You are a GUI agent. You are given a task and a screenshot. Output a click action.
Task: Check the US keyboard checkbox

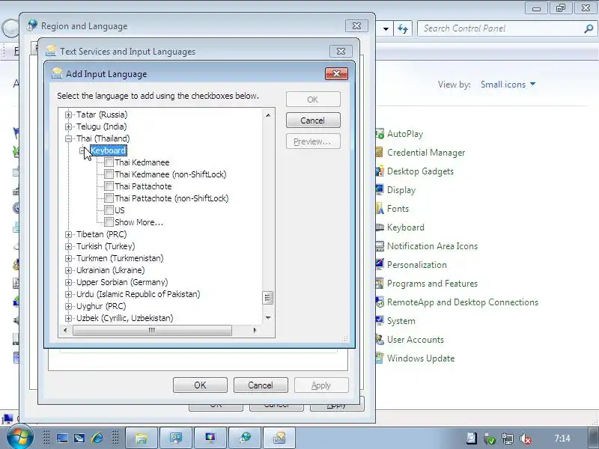click(x=109, y=210)
